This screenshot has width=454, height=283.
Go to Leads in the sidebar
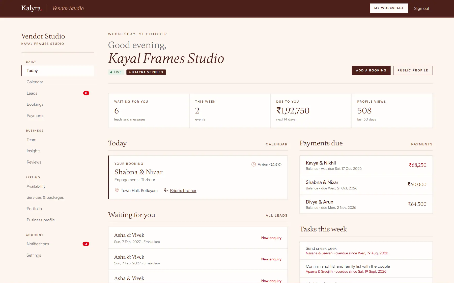pos(58,93)
